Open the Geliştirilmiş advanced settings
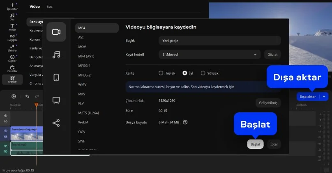Screen dimensions: 332x173 268,102
